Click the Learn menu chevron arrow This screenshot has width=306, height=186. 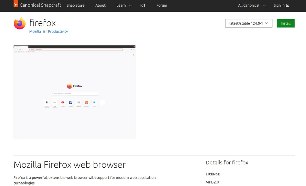click(x=130, y=6)
